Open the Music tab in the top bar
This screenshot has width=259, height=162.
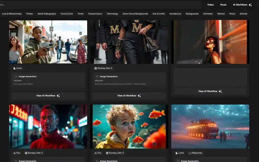click(223, 5)
